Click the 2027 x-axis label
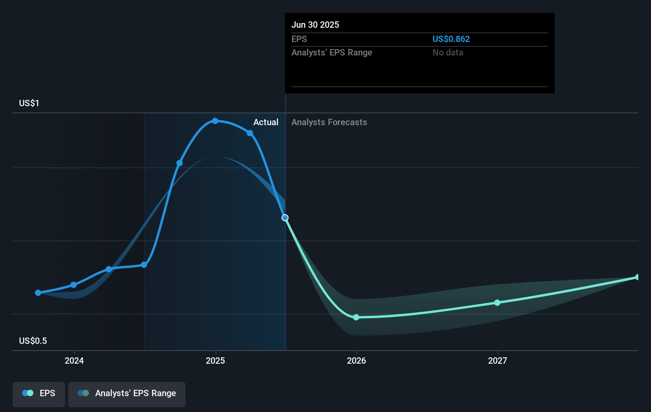 pos(498,360)
